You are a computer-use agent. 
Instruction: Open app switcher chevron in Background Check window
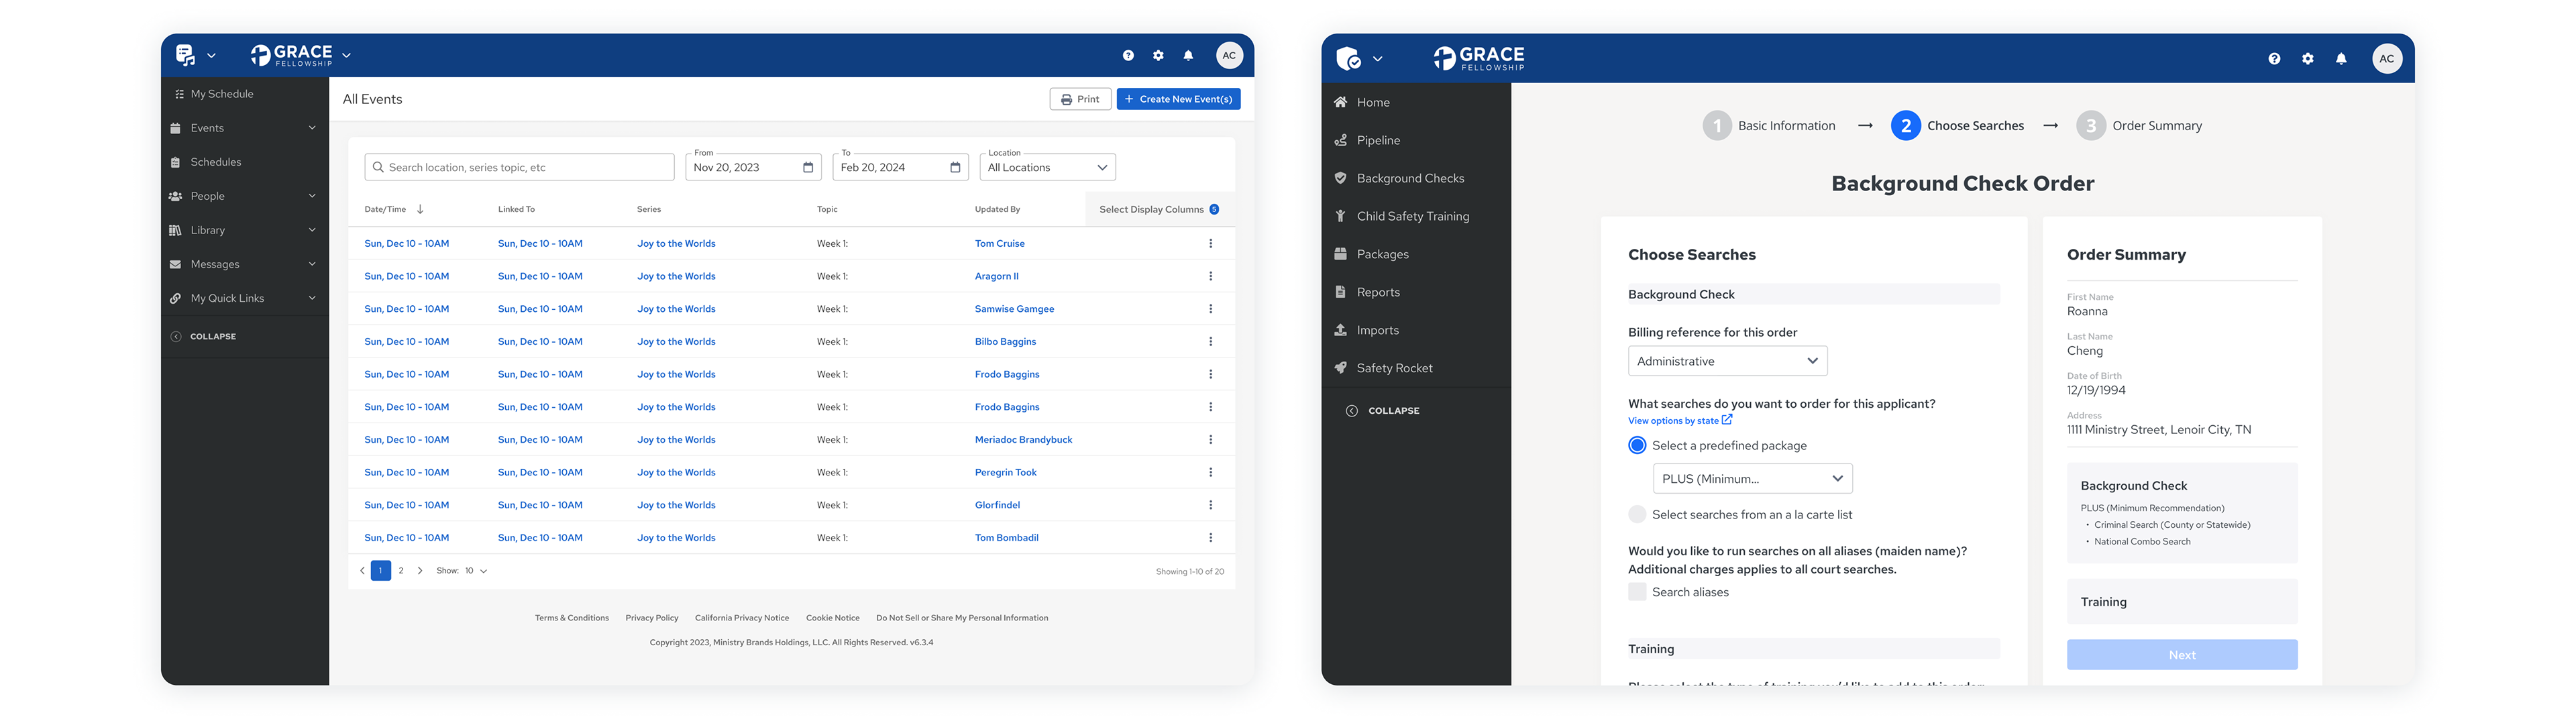(1377, 59)
